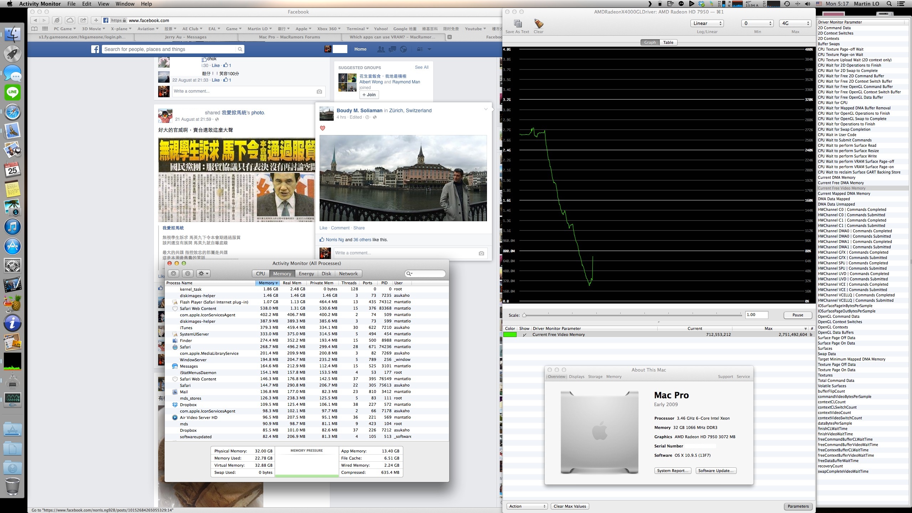Screen dimensions: 912x513
Task: Click the Parameters button
Action: (798, 506)
